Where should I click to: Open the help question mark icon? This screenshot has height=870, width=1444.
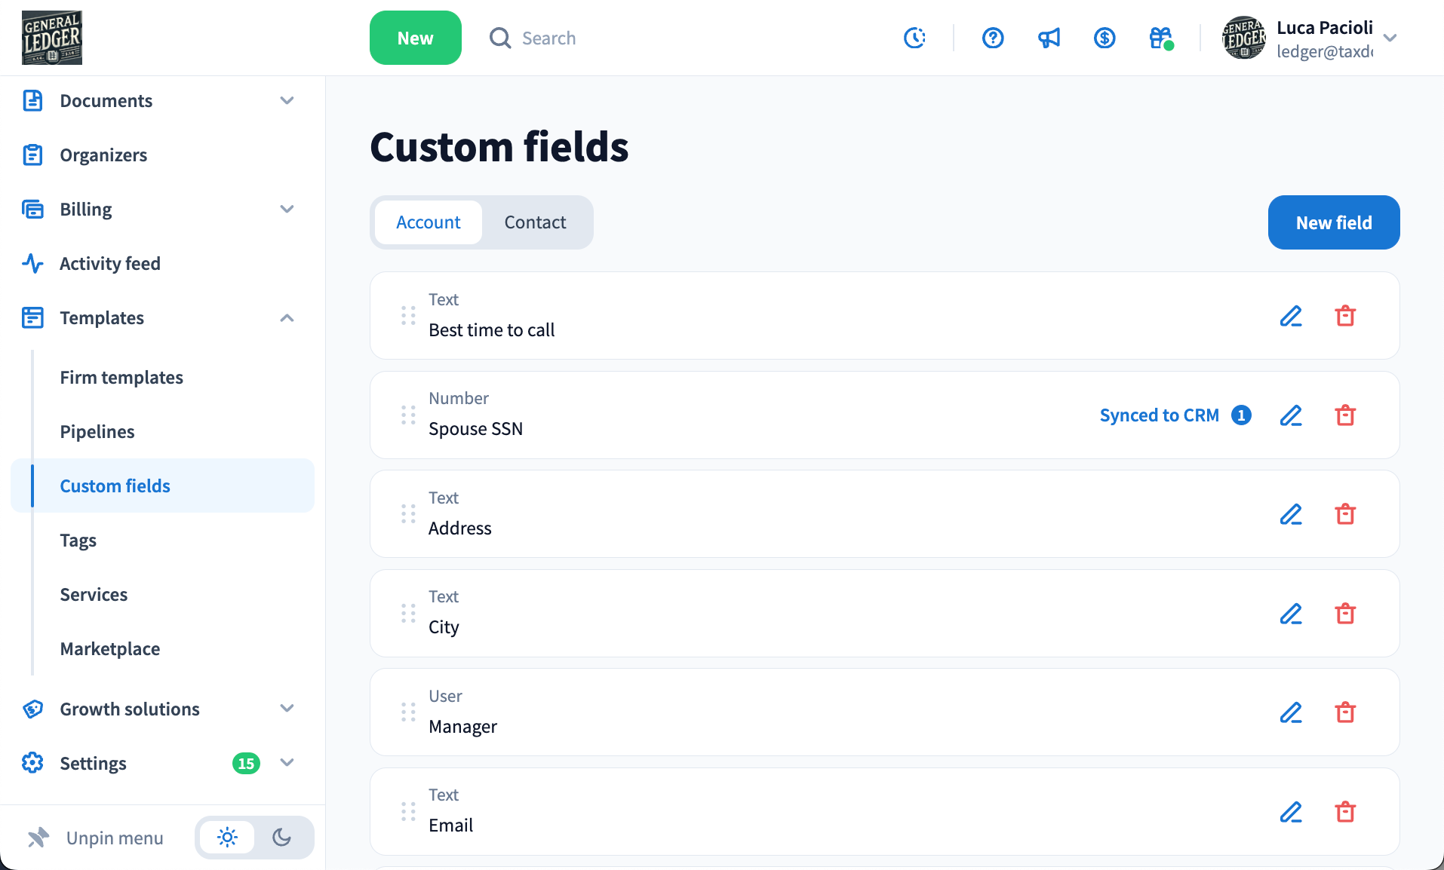[x=993, y=38]
